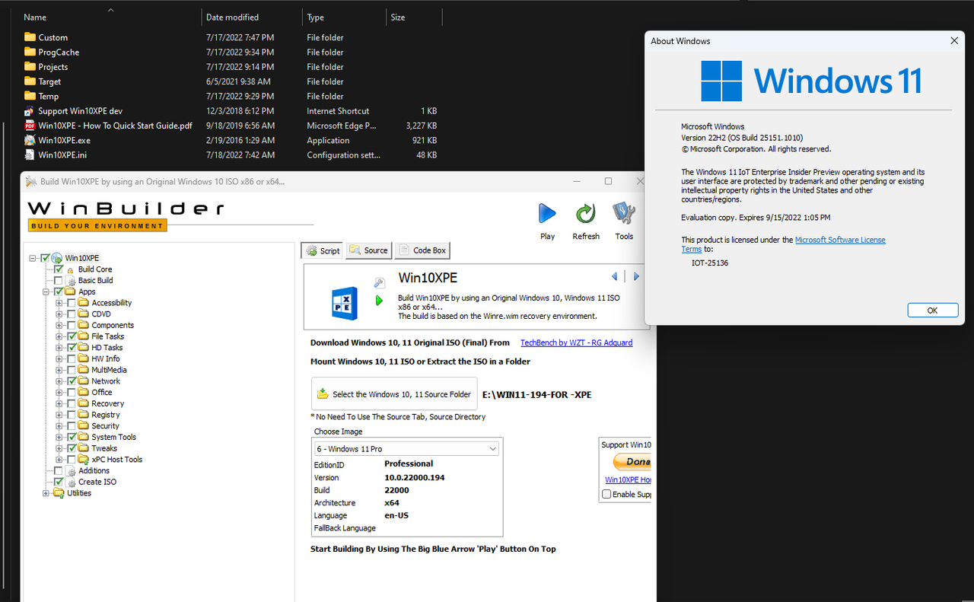Screen dimensions: 974x602
Task: Select the Quick Start Guide PDF icon
Action: point(30,126)
